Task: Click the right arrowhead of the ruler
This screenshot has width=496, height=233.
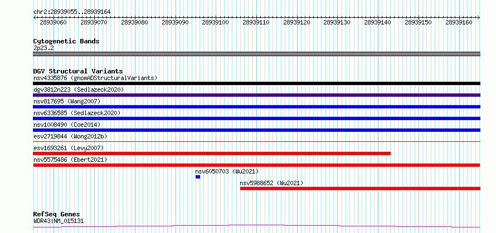Action: pos(479,18)
